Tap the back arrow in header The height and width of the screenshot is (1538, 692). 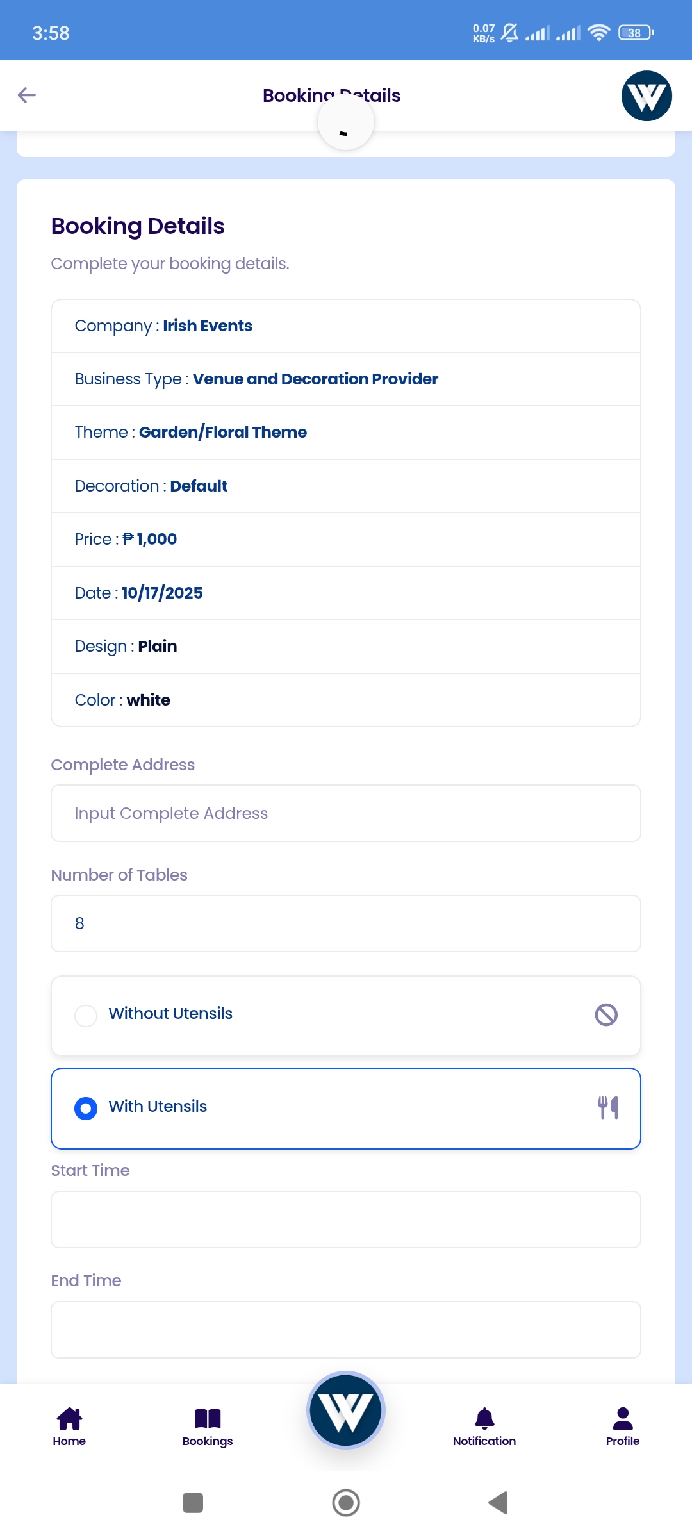[27, 95]
